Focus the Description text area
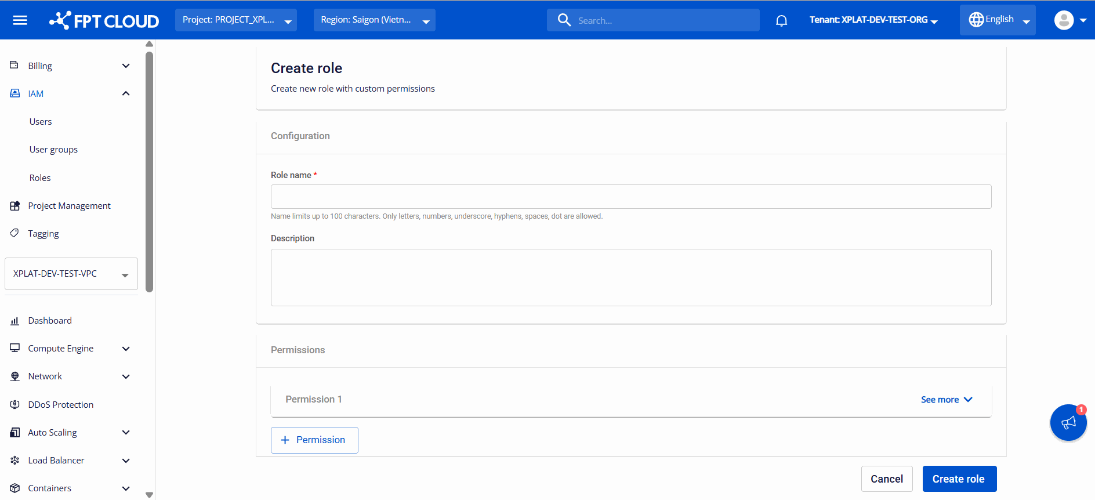Viewport: 1095px width, 500px height. (x=631, y=277)
